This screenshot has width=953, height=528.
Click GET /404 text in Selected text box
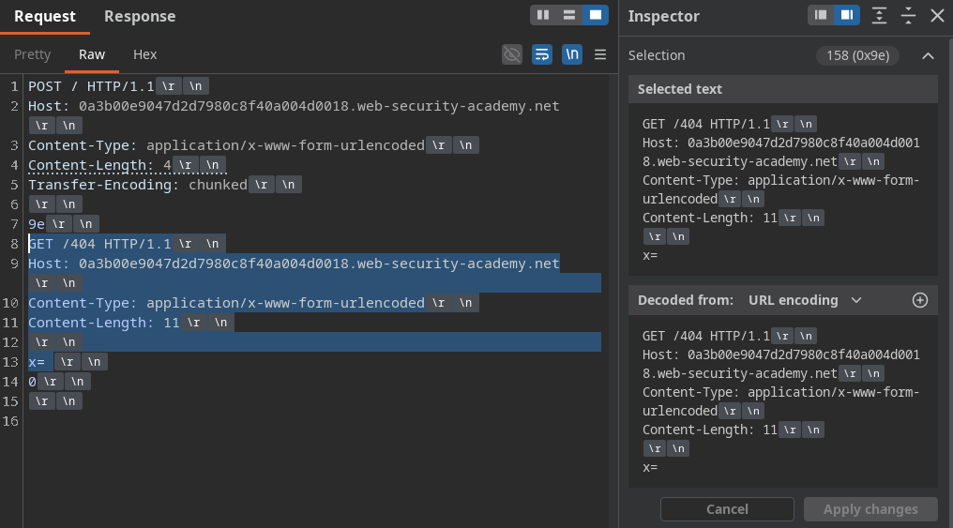tap(673, 124)
